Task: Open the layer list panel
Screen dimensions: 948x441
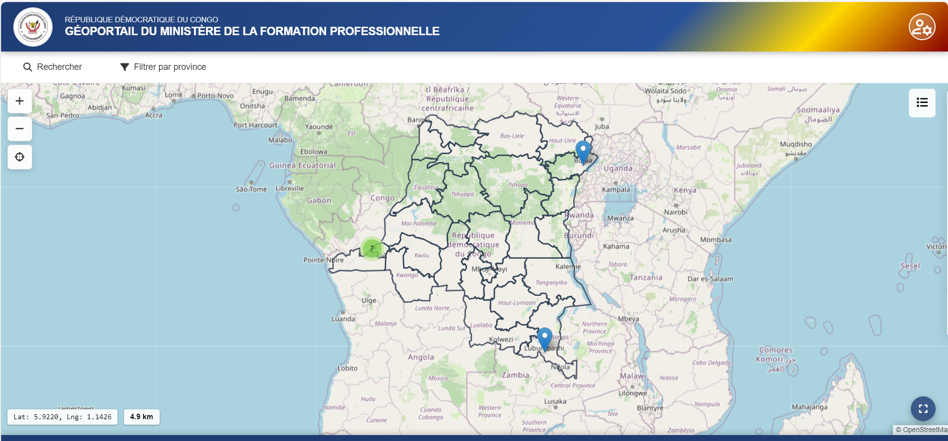Action: point(922,103)
